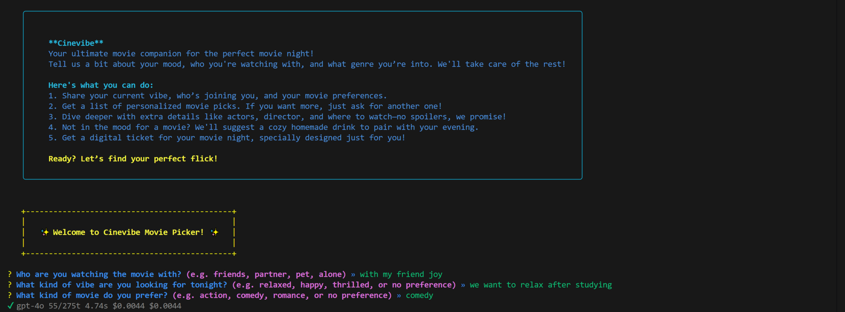
Task: Click the question mark before 'Who are you watching'
Action: pos(10,274)
